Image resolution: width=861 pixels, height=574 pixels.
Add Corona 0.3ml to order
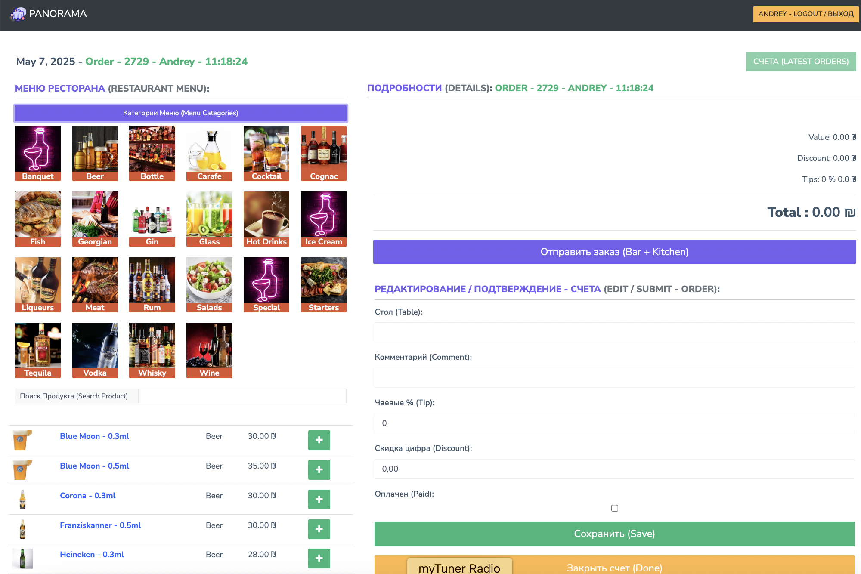[x=319, y=499]
